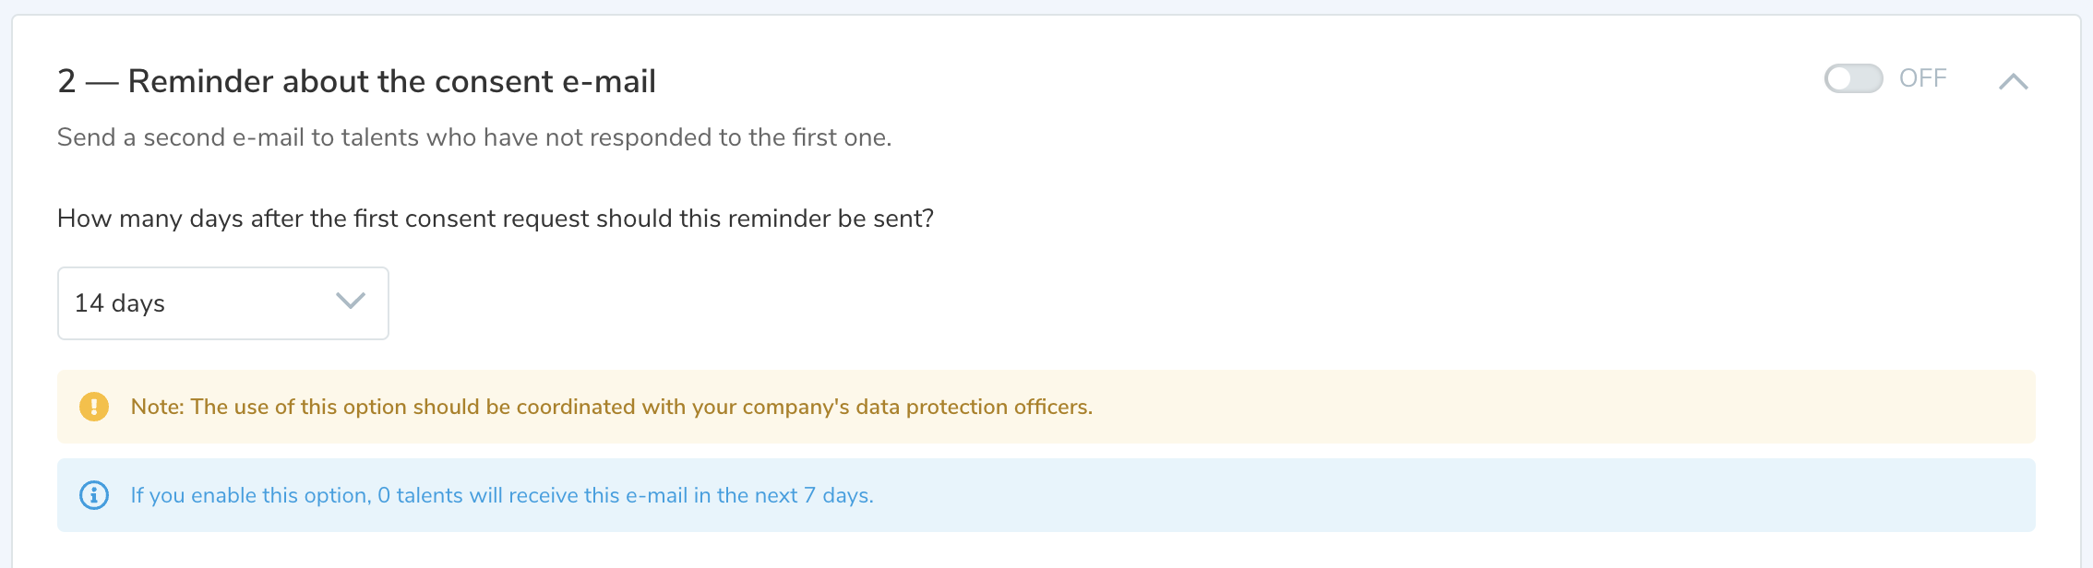Enable the consent reminder e-mail toggle
Viewport: 2093px width, 568px height.
pos(1853,78)
